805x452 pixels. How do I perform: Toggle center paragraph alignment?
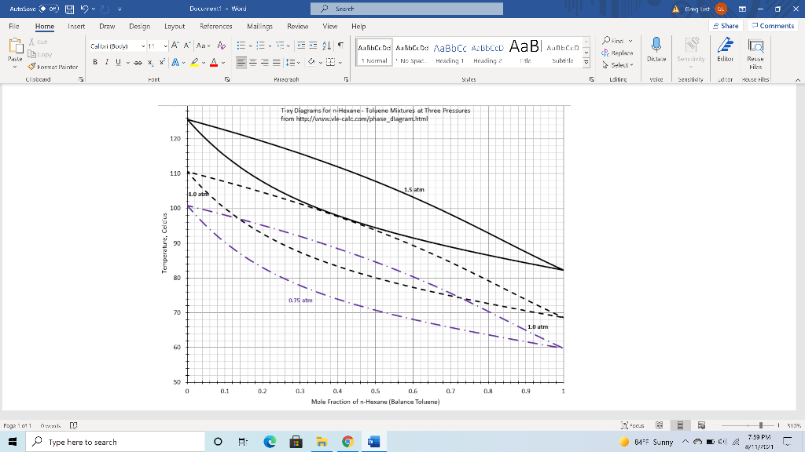[254, 63]
